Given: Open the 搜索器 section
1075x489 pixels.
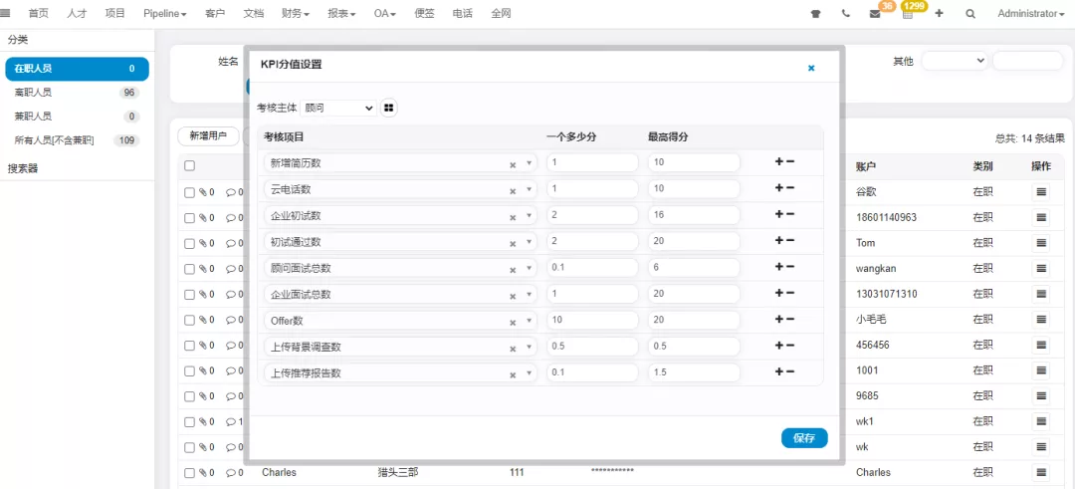Looking at the screenshot, I should [x=23, y=168].
